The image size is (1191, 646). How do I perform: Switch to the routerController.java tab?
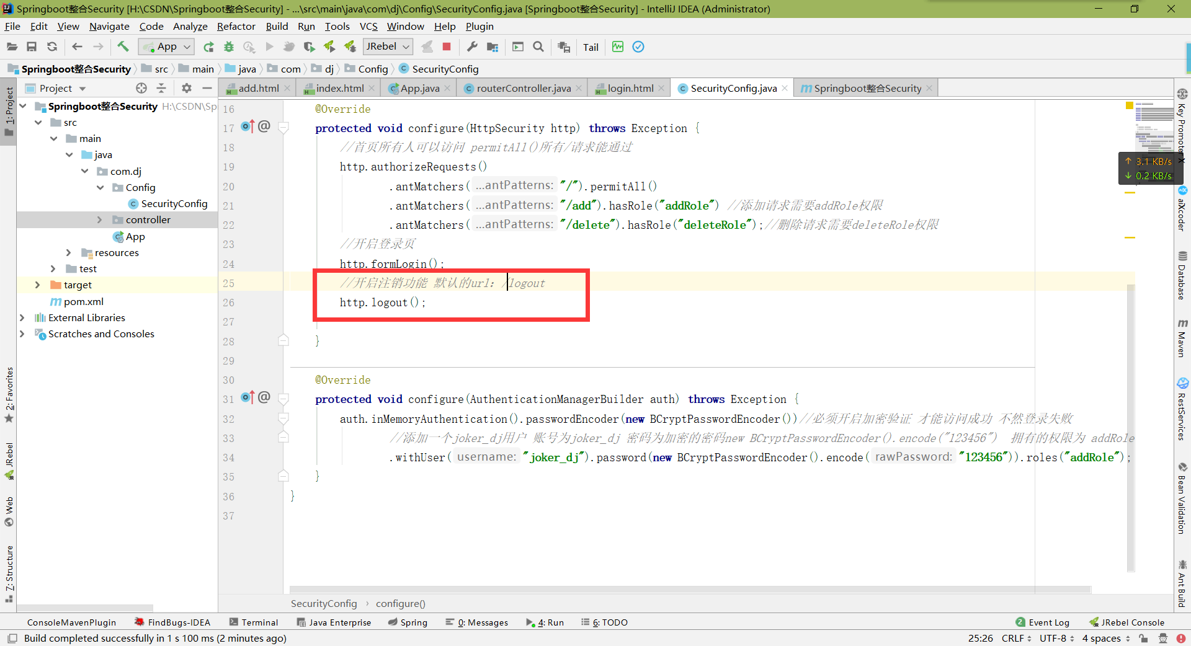[x=522, y=89]
